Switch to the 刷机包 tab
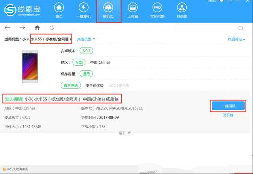 [x=108, y=11]
